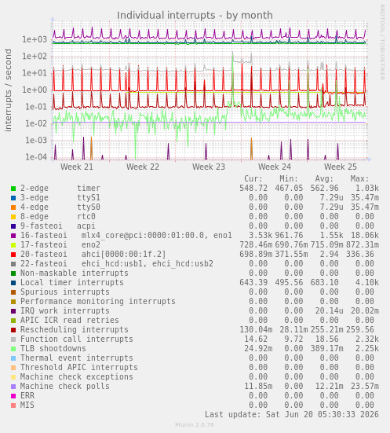The image size is (390, 433).
Task: Click the swatch for Function call interrupts
Action: 13,339
